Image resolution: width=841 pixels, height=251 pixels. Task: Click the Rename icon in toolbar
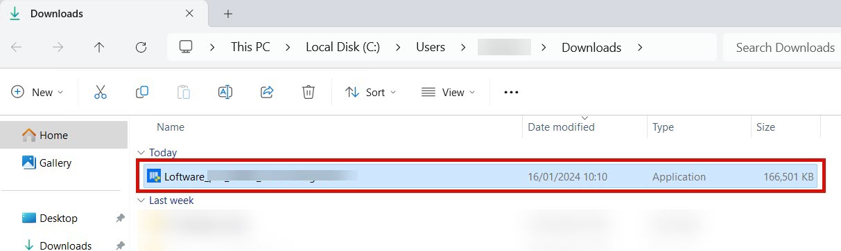tap(225, 92)
